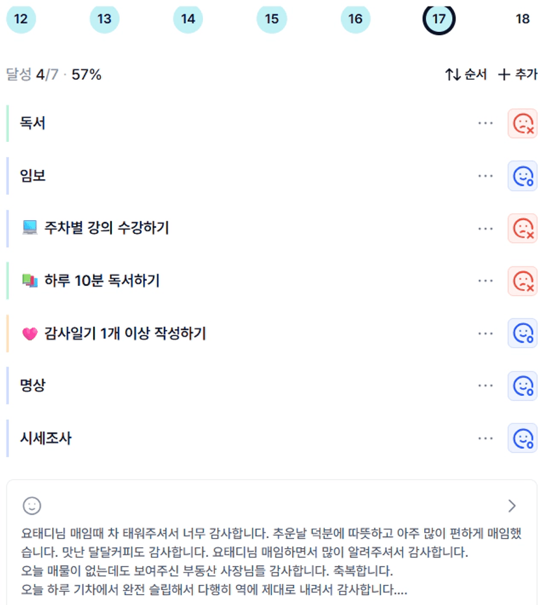Viewport: 538px width, 605px height.
Task: Toggle the 독서 habit status face
Action: click(x=522, y=123)
